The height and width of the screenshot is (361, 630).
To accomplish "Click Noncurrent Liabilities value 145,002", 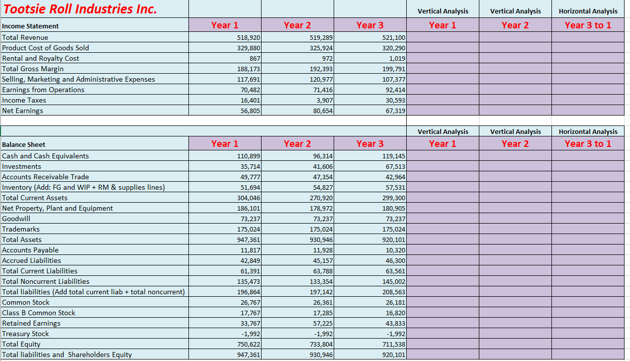I will click(x=370, y=281).
